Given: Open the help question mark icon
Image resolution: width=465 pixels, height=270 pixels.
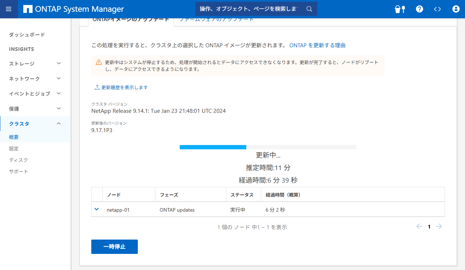Looking at the screenshot, I should click(x=420, y=9).
